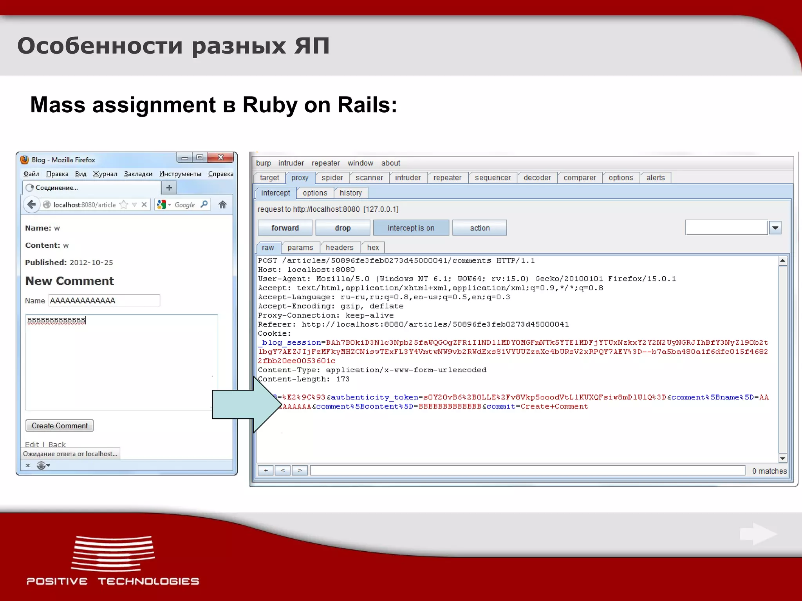Switch to Burp repeater tab
This screenshot has width=802, height=601.
click(x=448, y=178)
